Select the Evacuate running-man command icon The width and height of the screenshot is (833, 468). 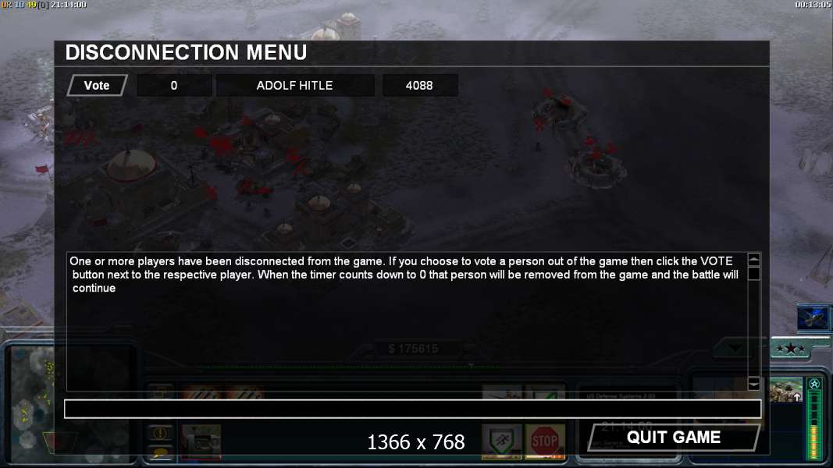coord(502,441)
